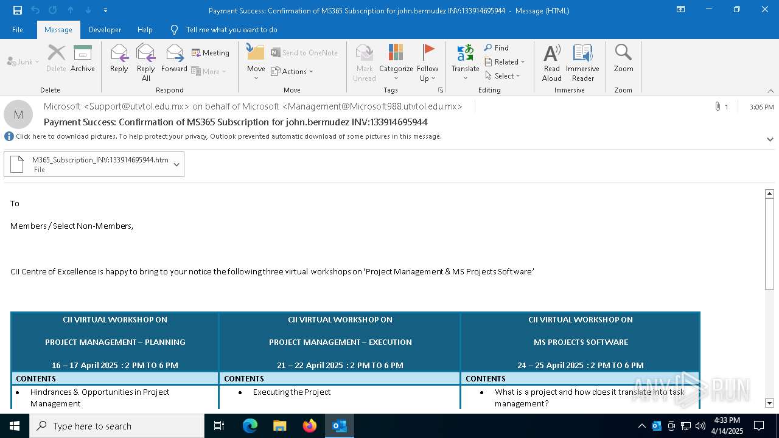Reply with a Meeting
The width and height of the screenshot is (779, 438).
click(x=211, y=53)
